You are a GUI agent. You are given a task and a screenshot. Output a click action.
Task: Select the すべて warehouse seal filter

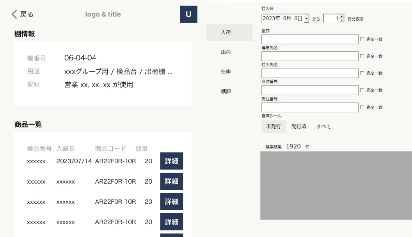(x=323, y=127)
